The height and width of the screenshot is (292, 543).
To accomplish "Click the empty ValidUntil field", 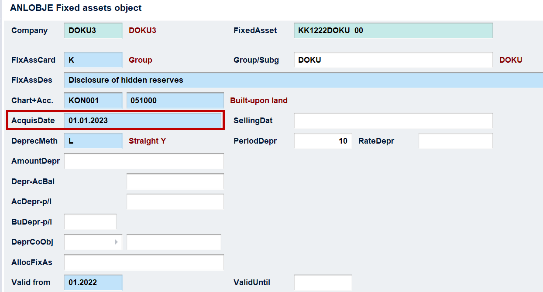I will (x=323, y=282).
